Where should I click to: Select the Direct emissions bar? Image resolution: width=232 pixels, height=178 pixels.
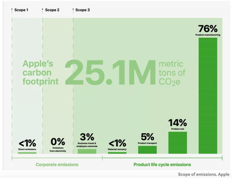pos(27,153)
